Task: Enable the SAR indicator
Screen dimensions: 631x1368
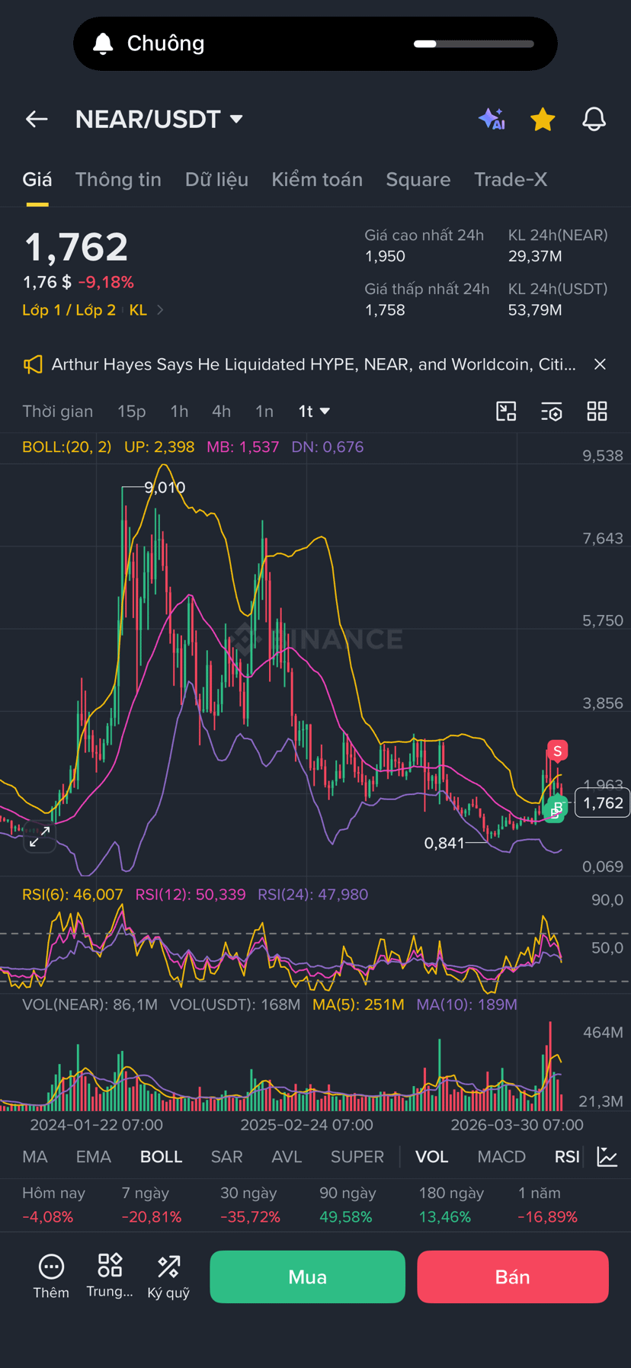Action: [x=226, y=1157]
